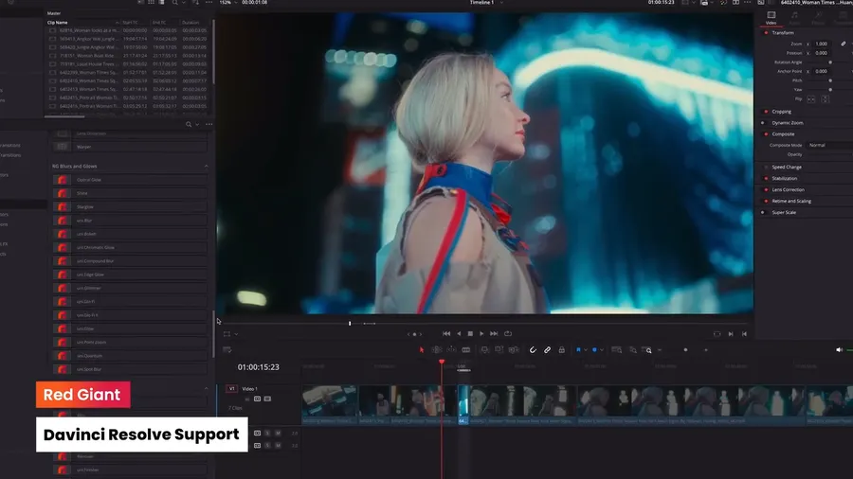Select the arrow Selection Mode tool

pyautogui.click(x=422, y=349)
